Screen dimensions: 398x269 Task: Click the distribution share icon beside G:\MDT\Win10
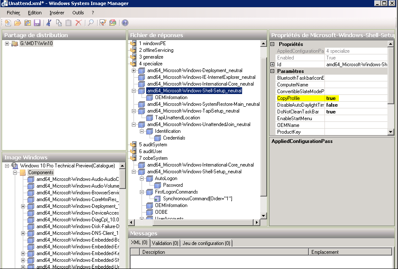(15, 43)
